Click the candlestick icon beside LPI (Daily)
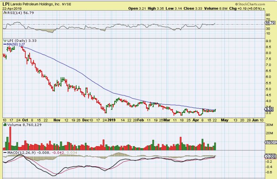This screenshot has height=179, width=277. (5, 41)
